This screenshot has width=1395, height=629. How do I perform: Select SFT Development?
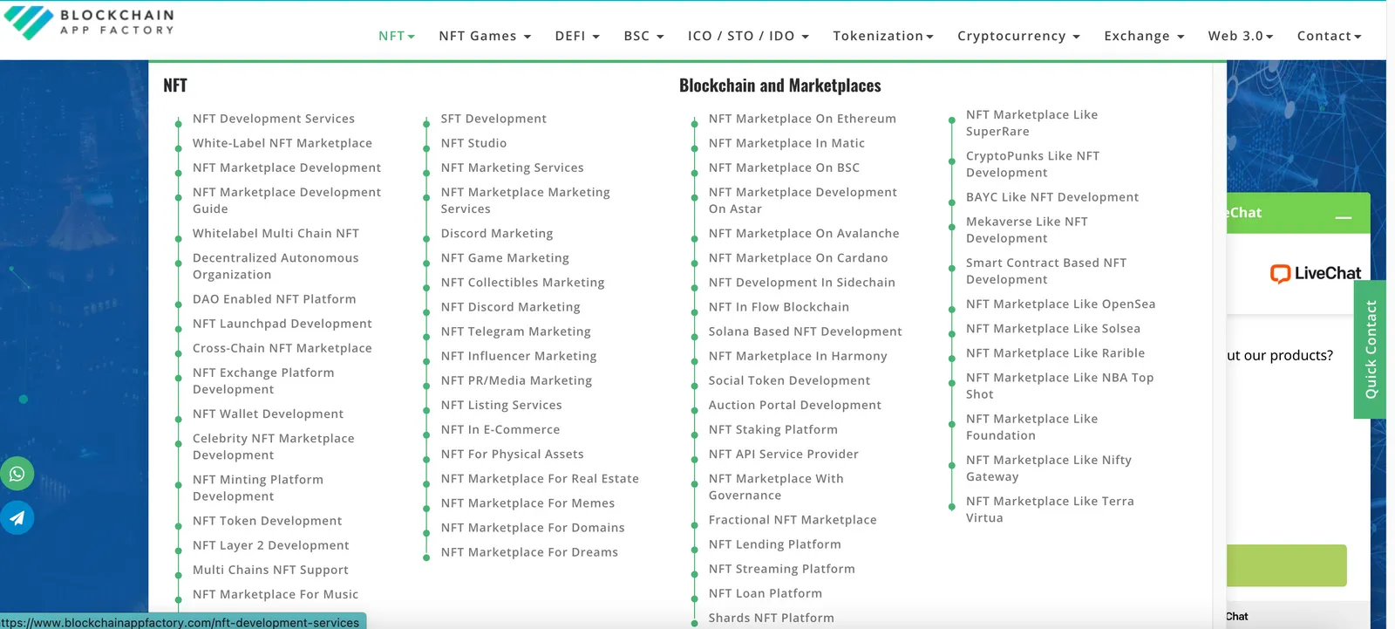[493, 119]
